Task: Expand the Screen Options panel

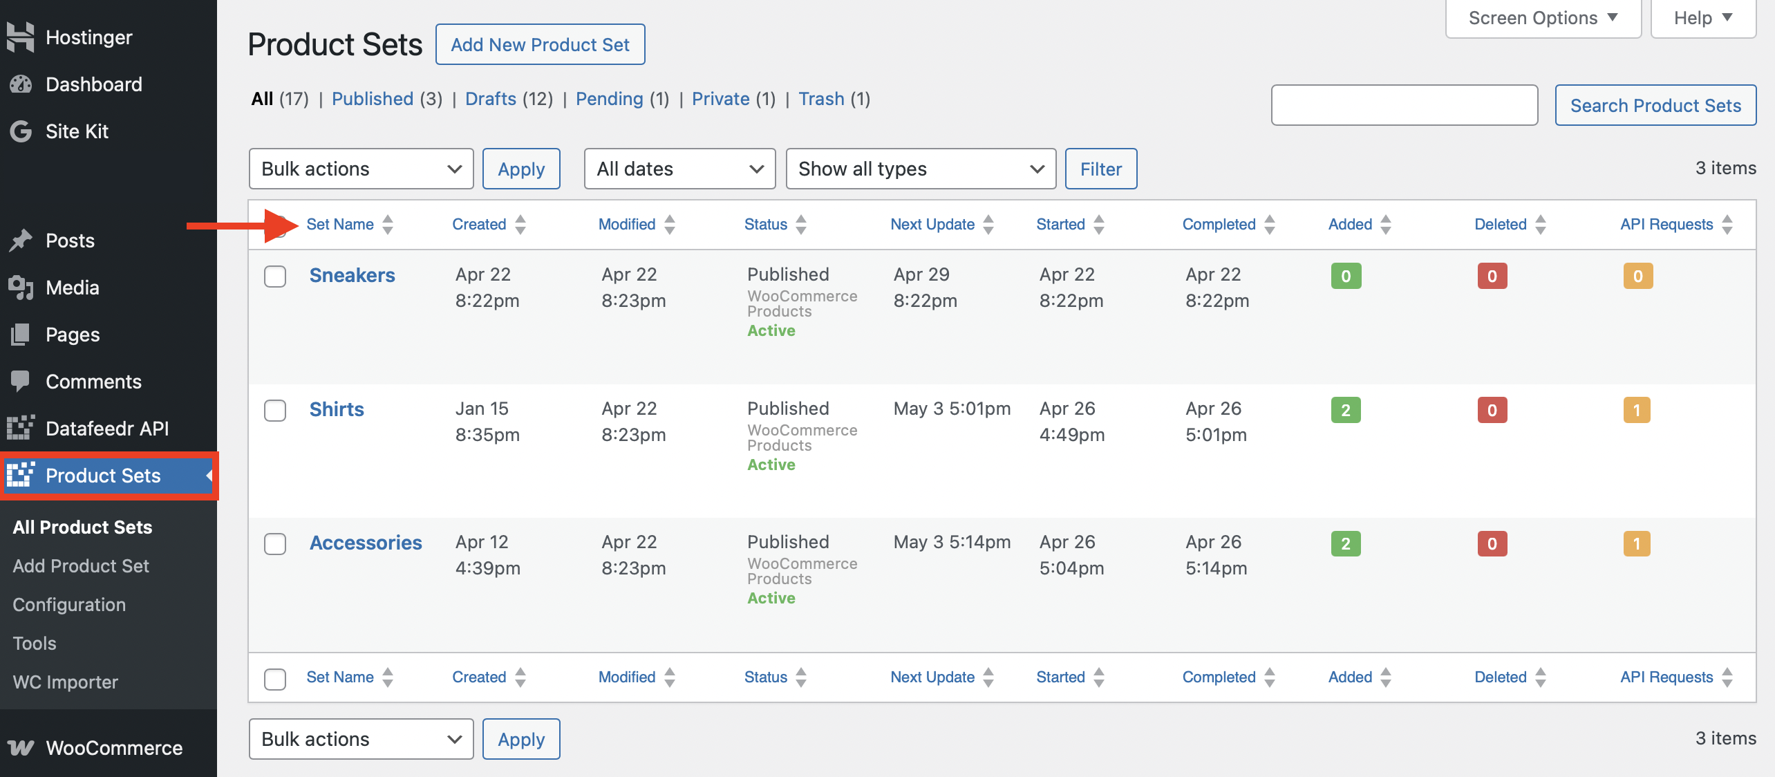Action: tap(1543, 18)
